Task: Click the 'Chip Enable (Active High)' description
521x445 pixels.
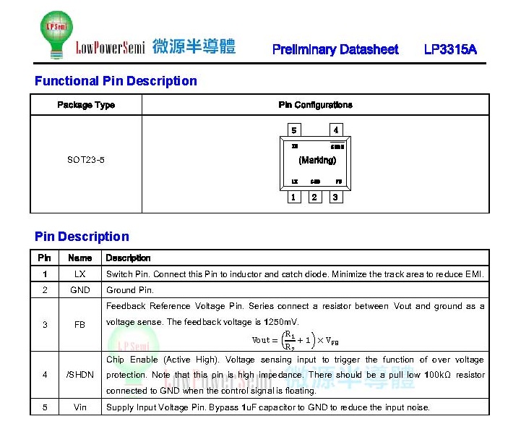Action: [x=295, y=375]
